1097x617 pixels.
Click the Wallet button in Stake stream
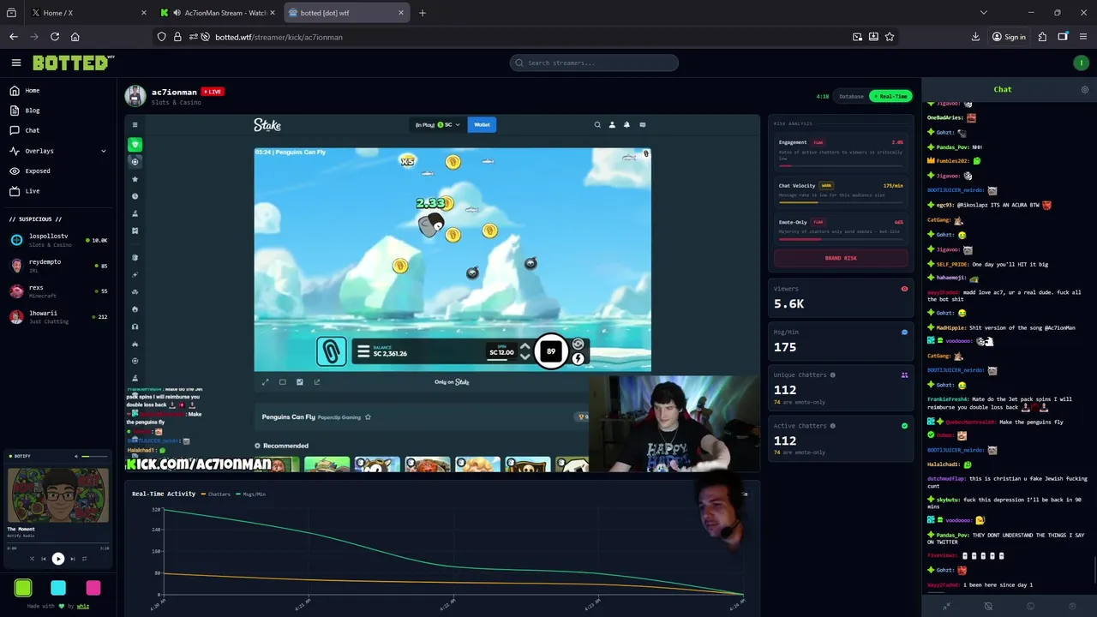pyautogui.click(x=482, y=125)
